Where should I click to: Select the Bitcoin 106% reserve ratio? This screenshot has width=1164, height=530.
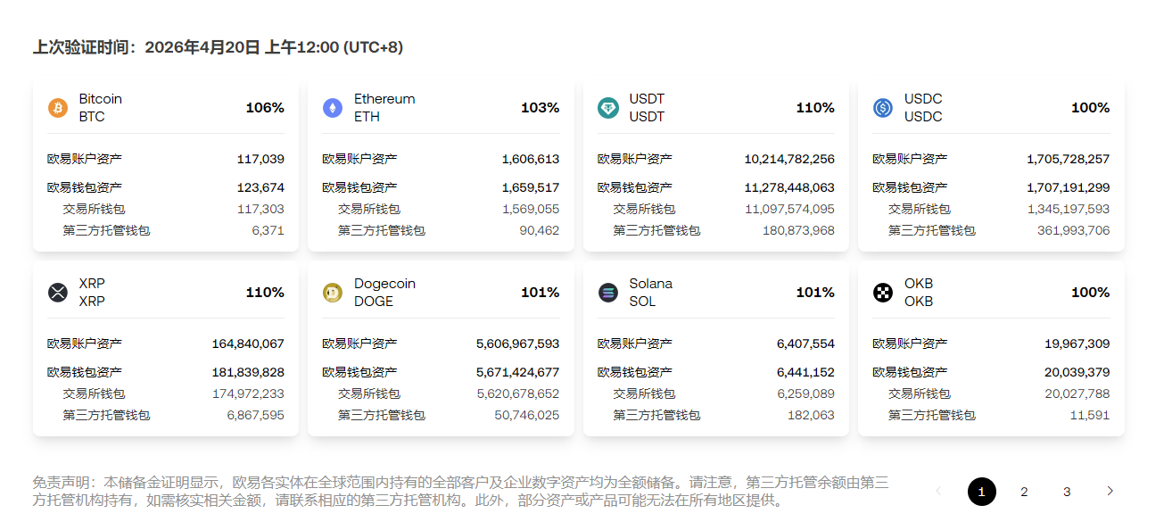tap(265, 108)
